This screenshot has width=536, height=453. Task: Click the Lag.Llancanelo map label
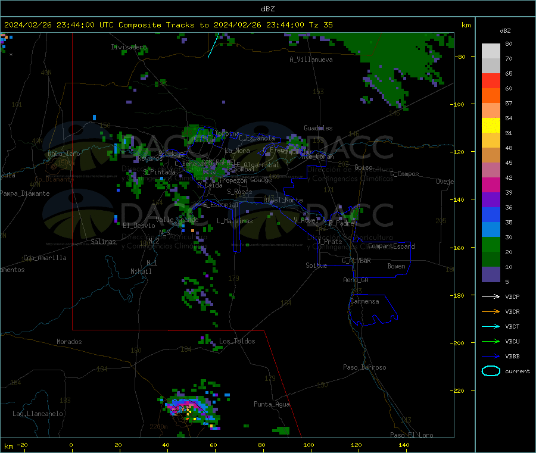coord(38,414)
